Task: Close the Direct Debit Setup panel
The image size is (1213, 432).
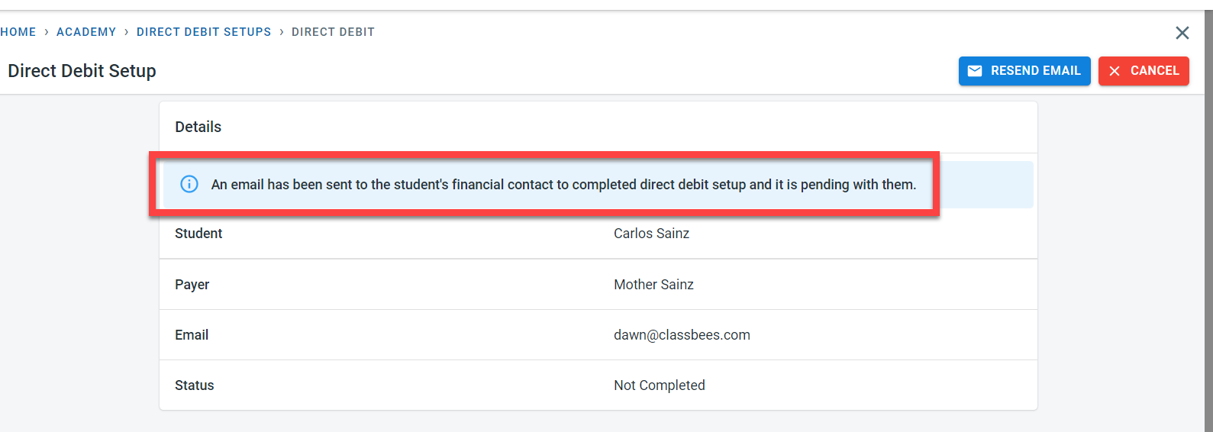Action: click(1182, 33)
